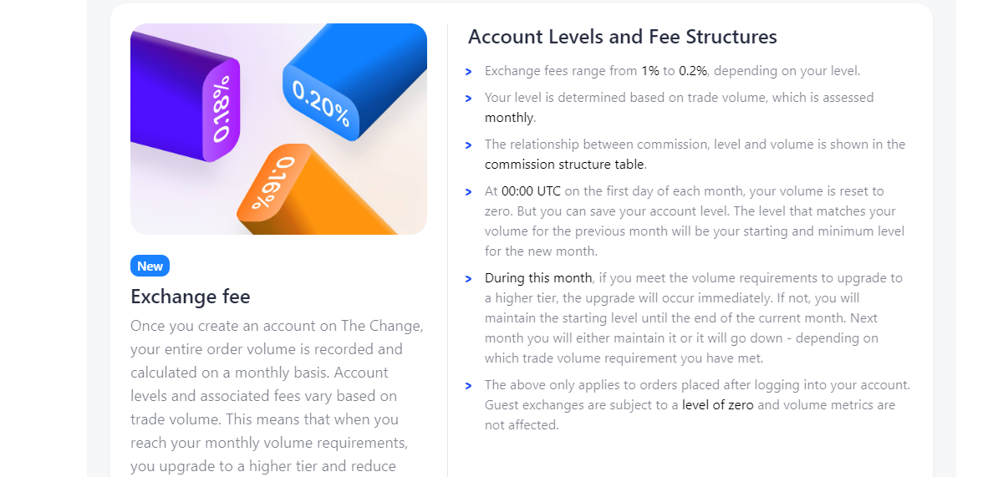Image resolution: width=993 pixels, height=477 pixels.
Task: Click the blue New badge
Action: (150, 266)
